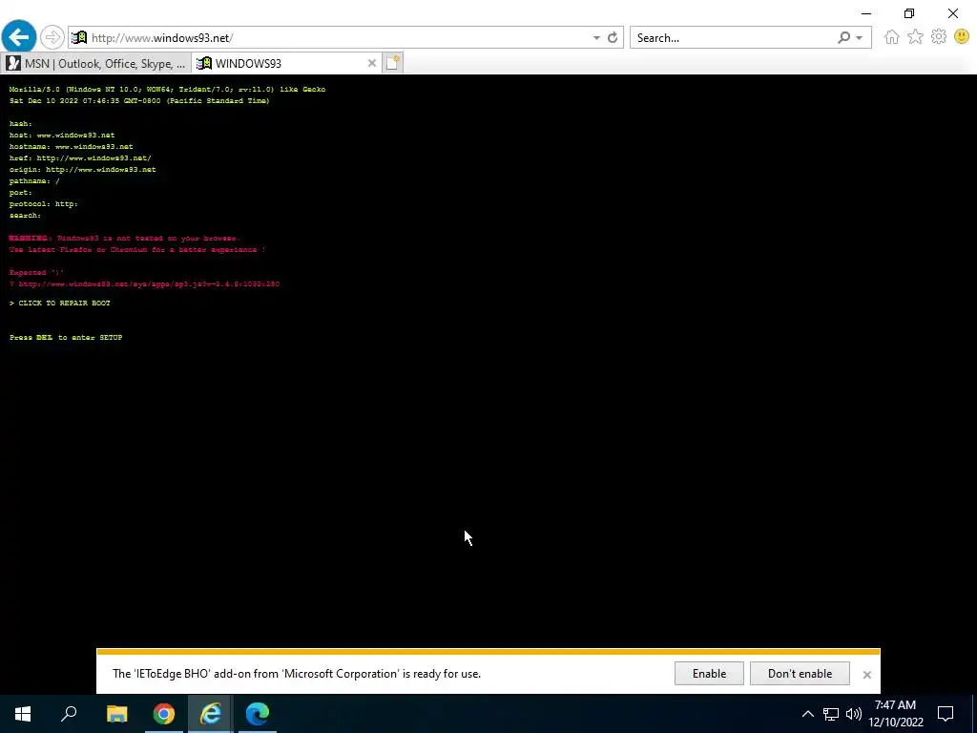Click the Mozilla/5.0 user agent line

[x=167, y=89]
